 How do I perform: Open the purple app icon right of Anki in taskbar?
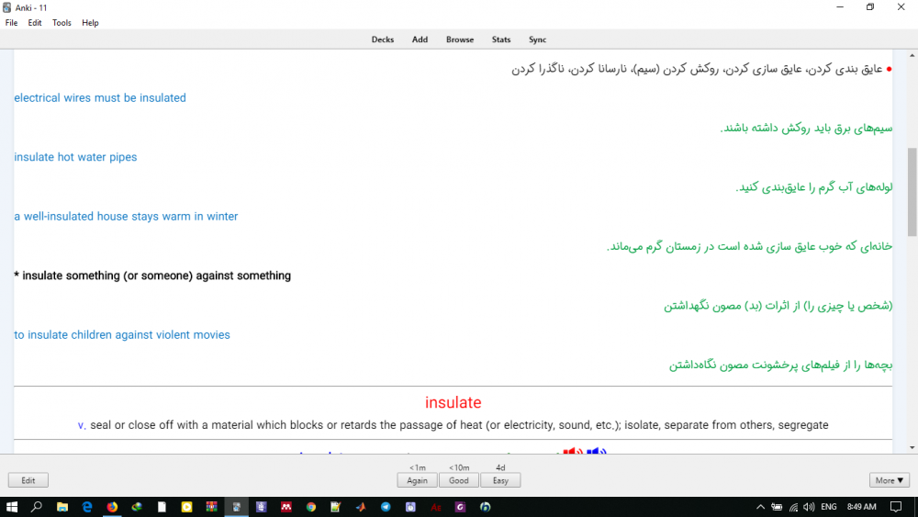coord(261,507)
